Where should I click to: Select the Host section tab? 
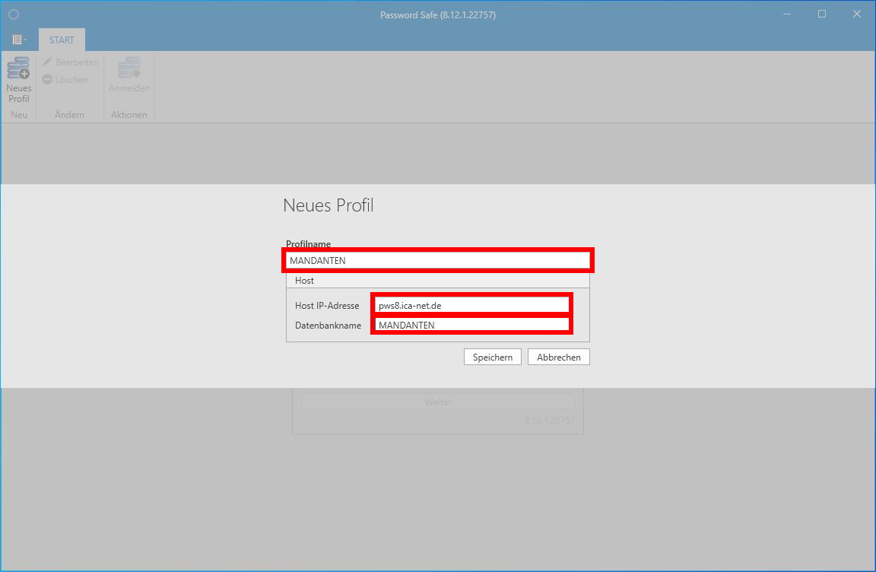click(304, 281)
